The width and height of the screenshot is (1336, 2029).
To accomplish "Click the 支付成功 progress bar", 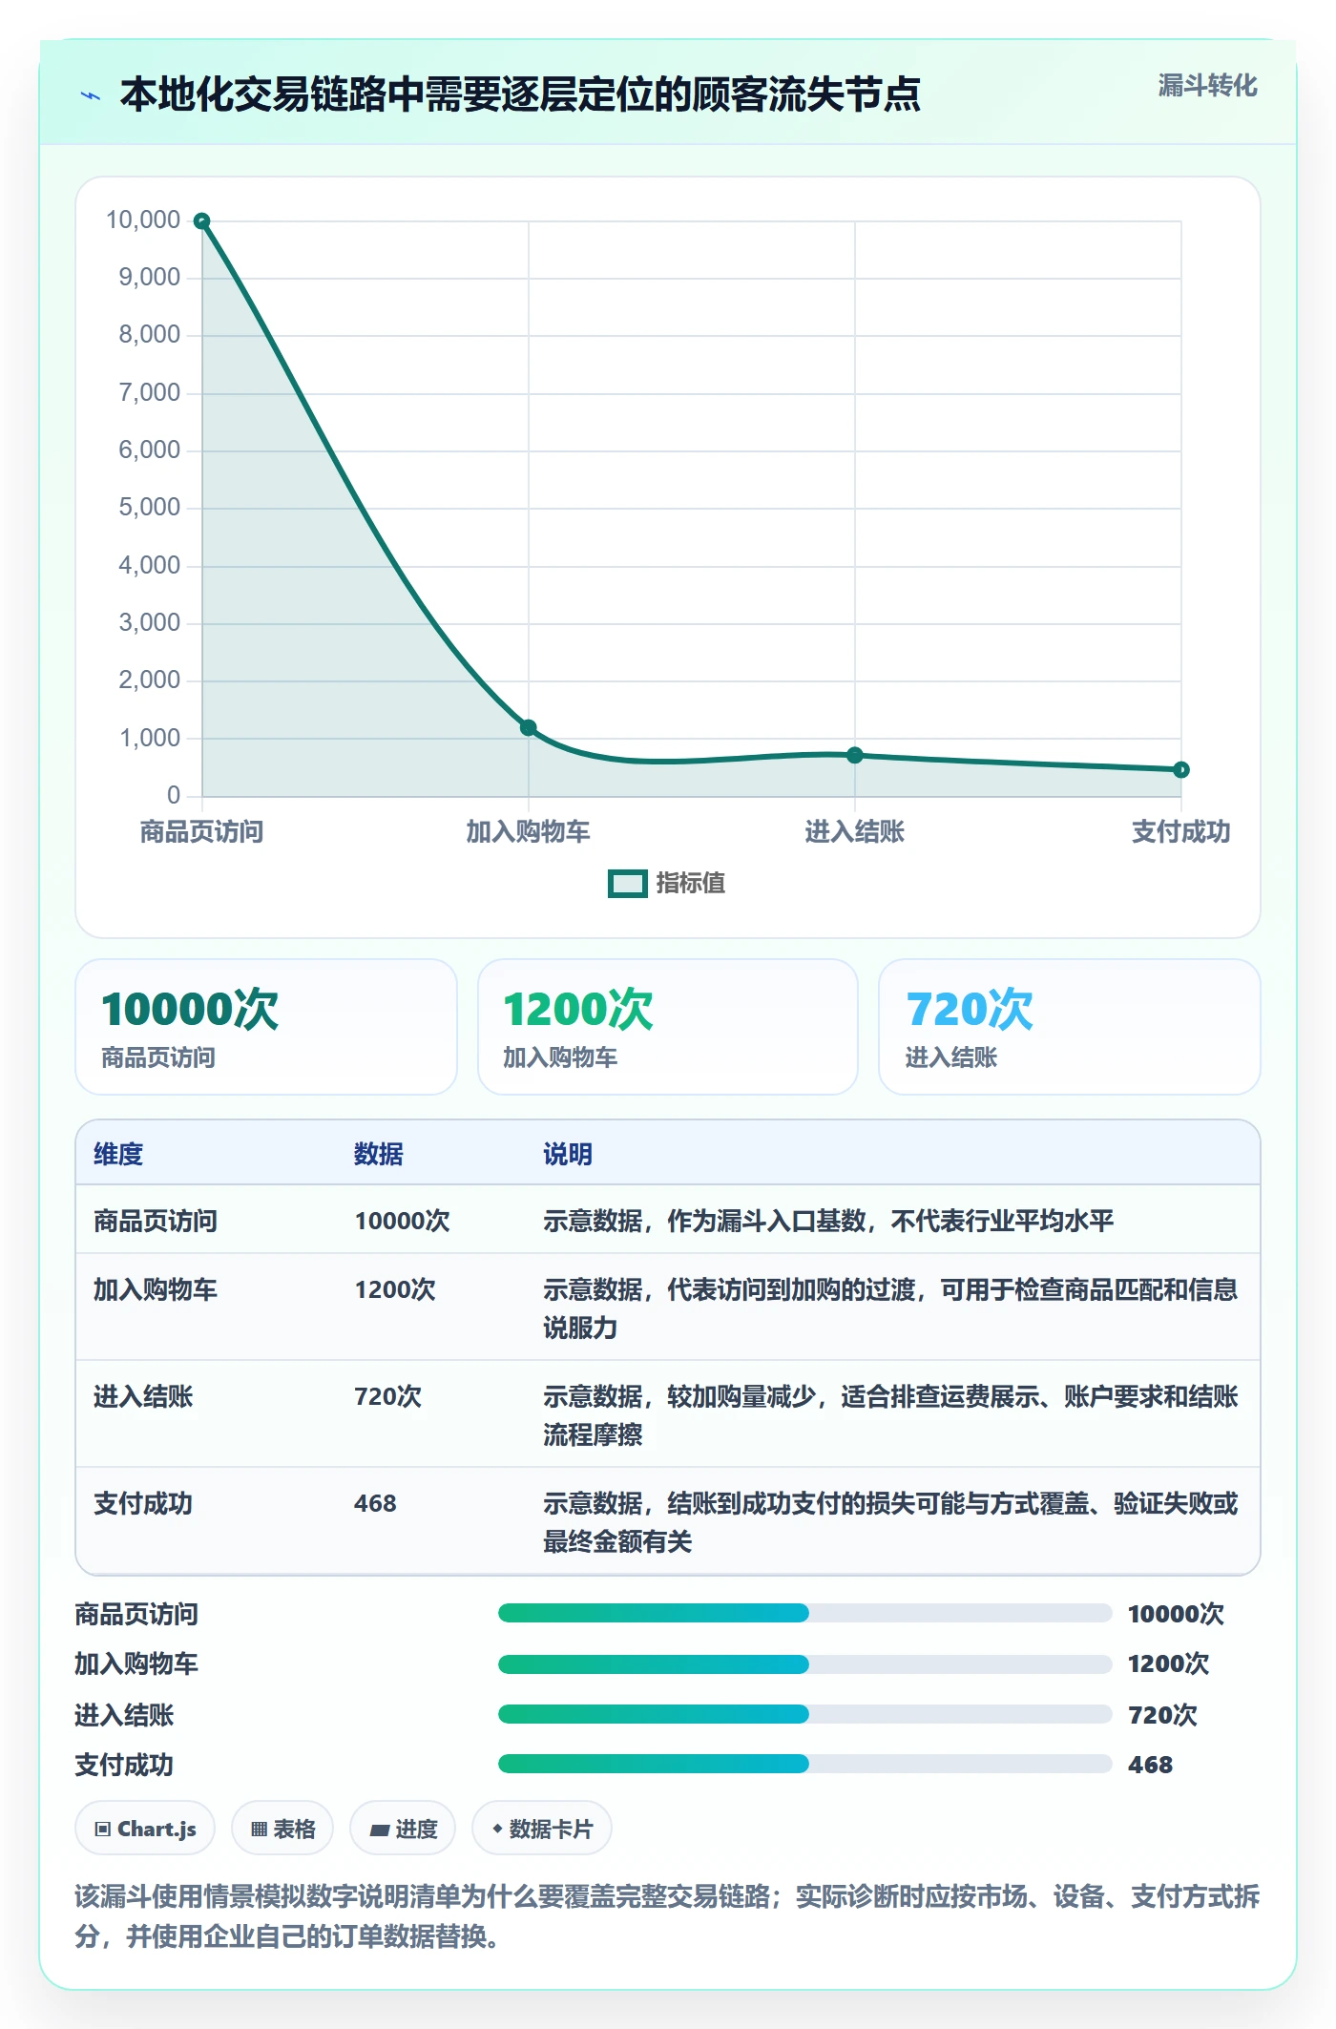I will pyautogui.click(x=804, y=1764).
